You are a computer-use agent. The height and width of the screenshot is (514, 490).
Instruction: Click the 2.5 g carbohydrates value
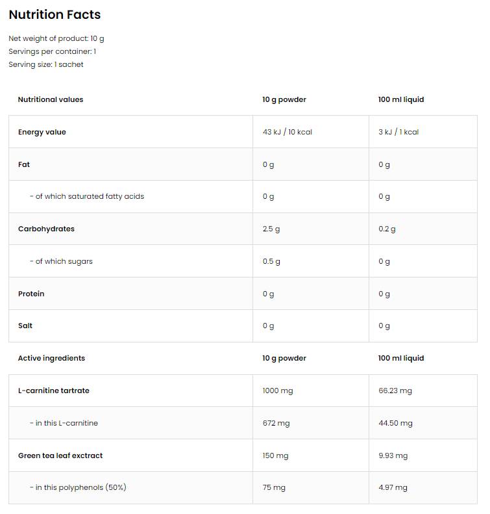coord(271,229)
